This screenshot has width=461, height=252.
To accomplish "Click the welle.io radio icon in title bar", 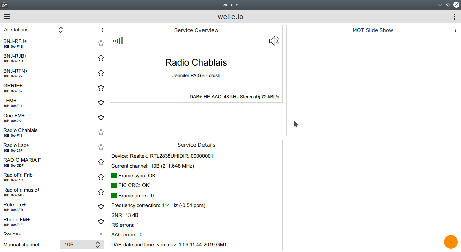I will click(x=5, y=5).
